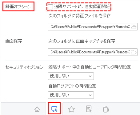The height and width of the screenshot is (115, 140).
Task: Click 自動ログアウトの時間設定 label
Action: 72,86
